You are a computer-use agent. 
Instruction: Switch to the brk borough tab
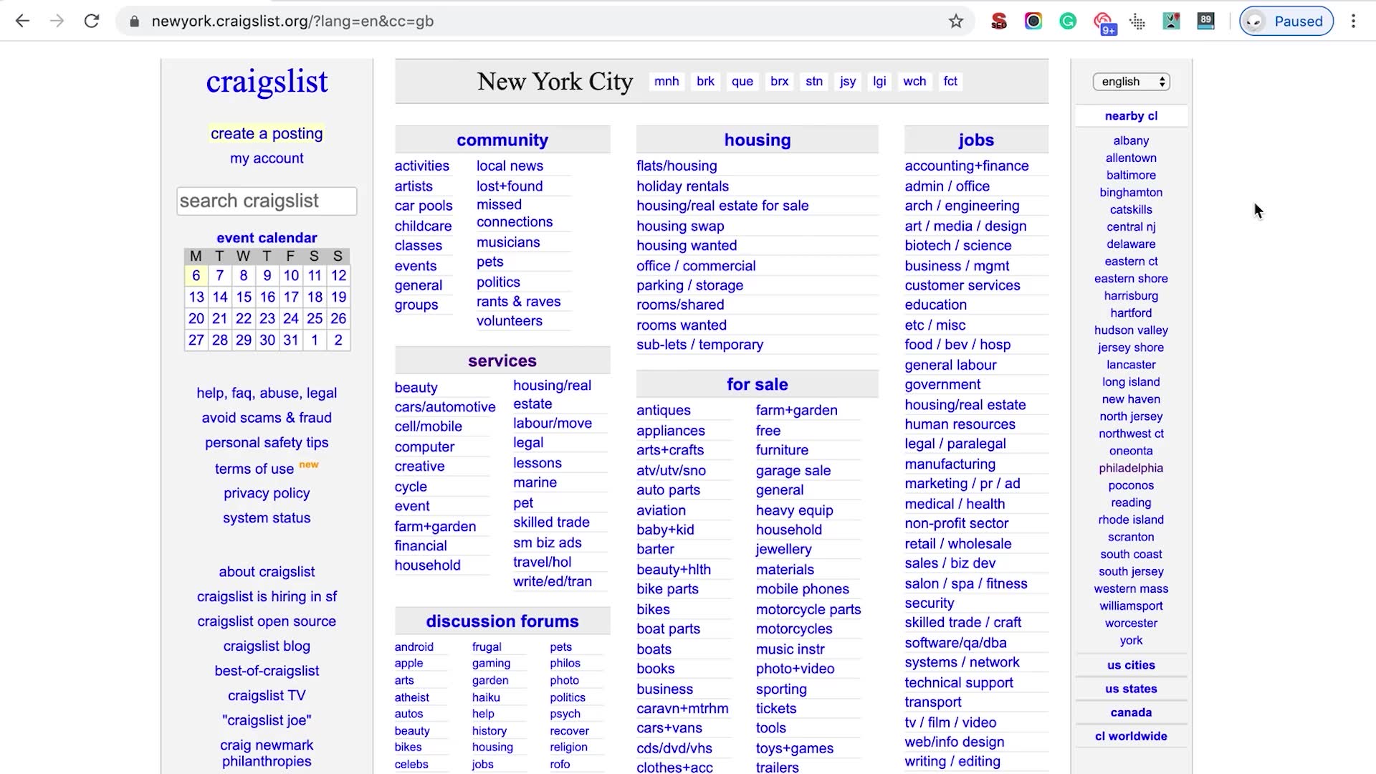click(705, 82)
